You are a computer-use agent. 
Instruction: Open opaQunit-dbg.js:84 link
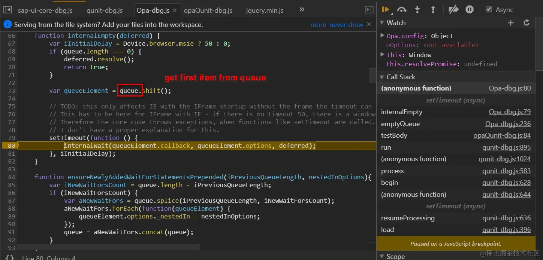coord(502,135)
